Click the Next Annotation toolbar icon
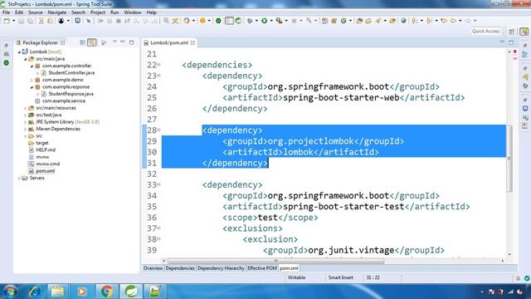 pos(414,21)
